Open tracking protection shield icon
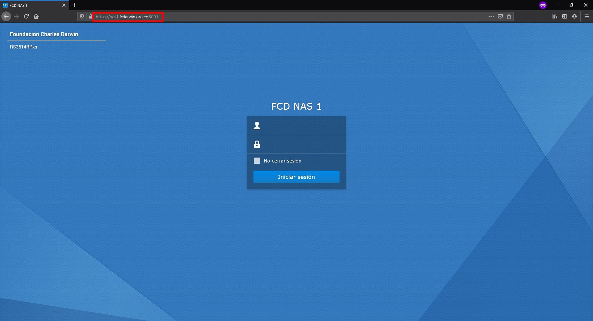Viewport: 593px width, 321px height. tap(82, 17)
